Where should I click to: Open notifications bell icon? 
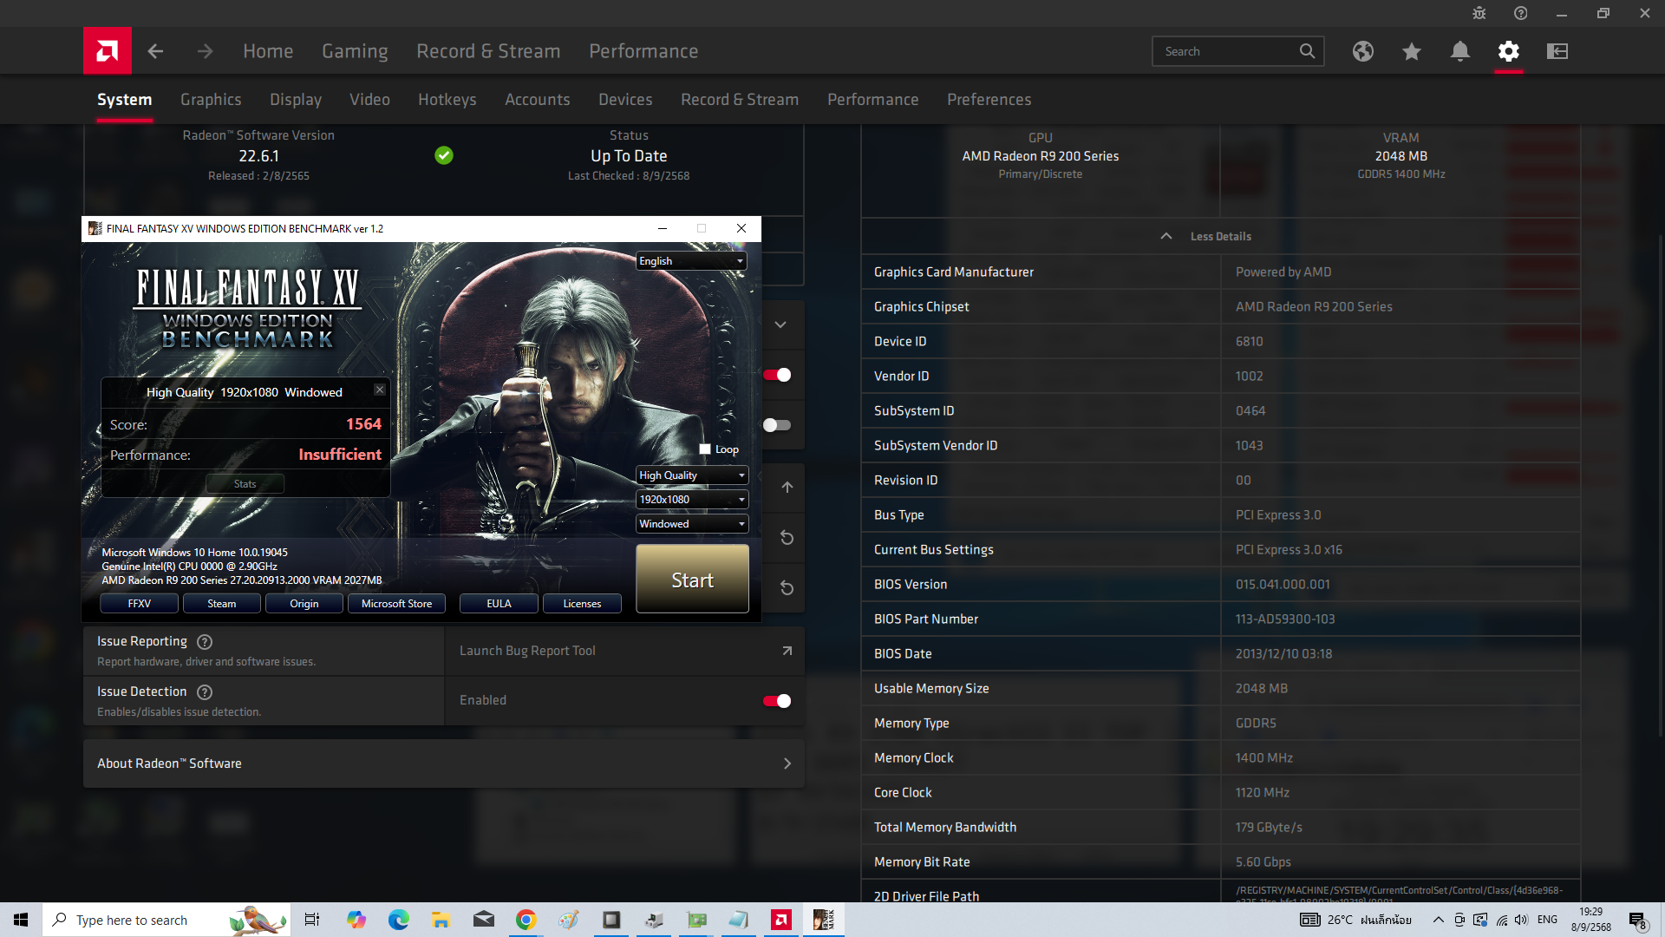pyautogui.click(x=1459, y=51)
